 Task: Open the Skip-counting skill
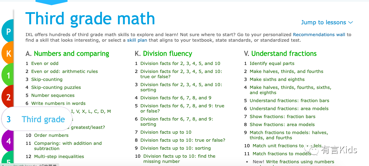point(47,80)
